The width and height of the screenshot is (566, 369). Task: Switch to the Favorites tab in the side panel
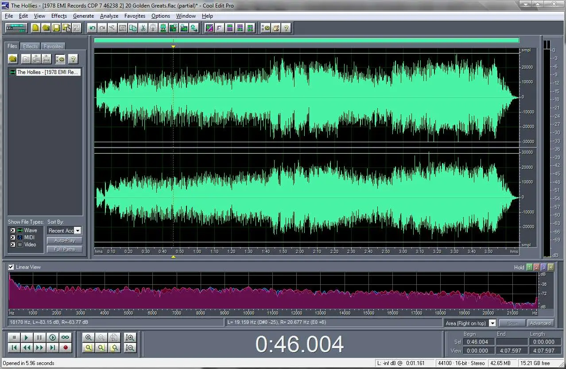pos(53,47)
